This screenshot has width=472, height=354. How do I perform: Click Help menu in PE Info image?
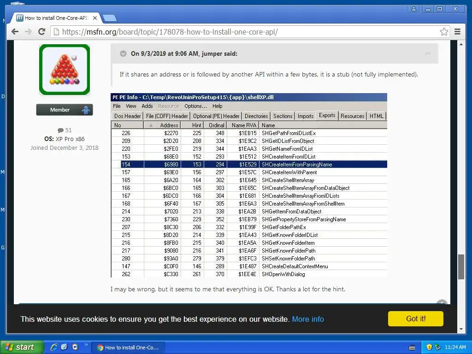[218, 106]
